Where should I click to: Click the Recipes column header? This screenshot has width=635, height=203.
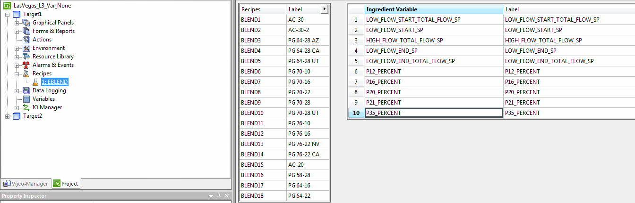coord(263,9)
